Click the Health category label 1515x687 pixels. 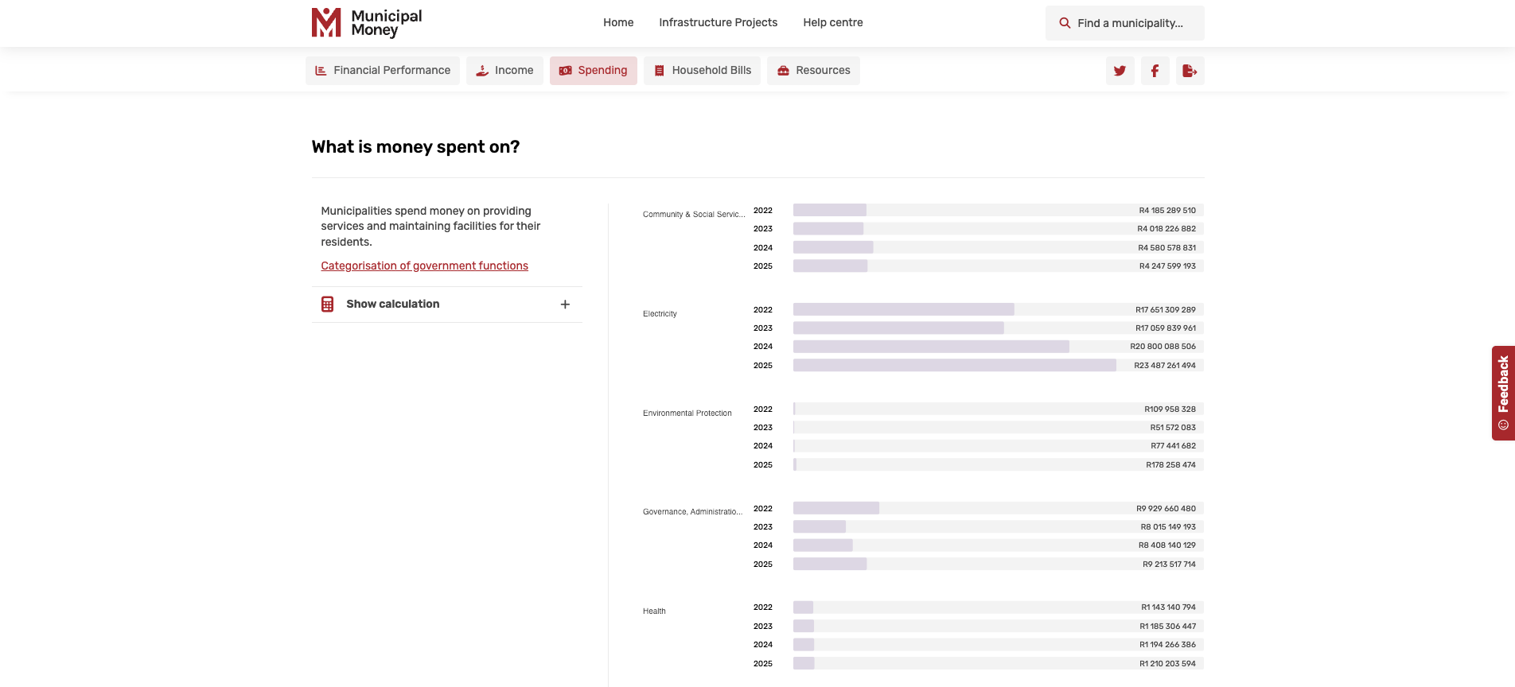click(x=654, y=611)
